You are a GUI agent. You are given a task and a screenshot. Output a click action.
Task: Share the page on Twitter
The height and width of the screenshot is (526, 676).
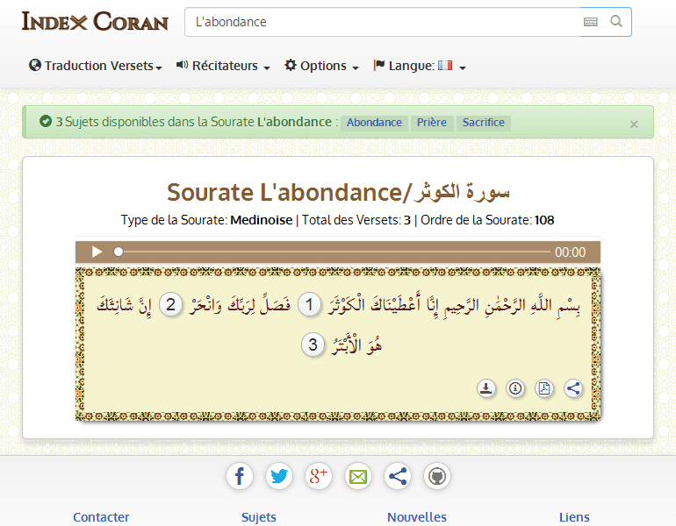(x=279, y=477)
